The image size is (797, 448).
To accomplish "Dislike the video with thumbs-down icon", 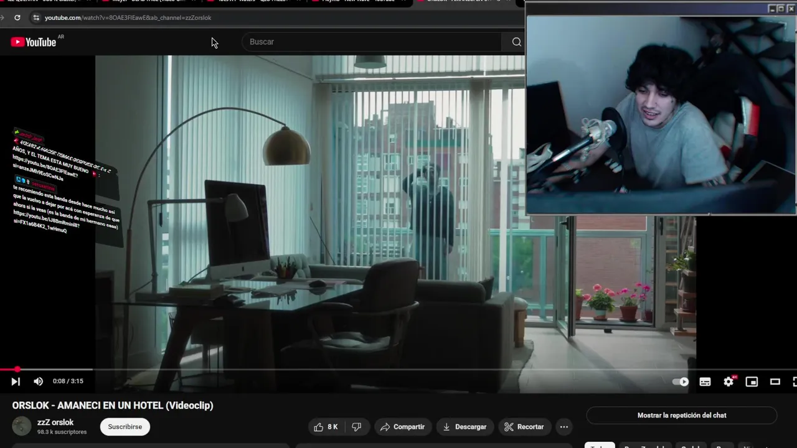I will (357, 427).
